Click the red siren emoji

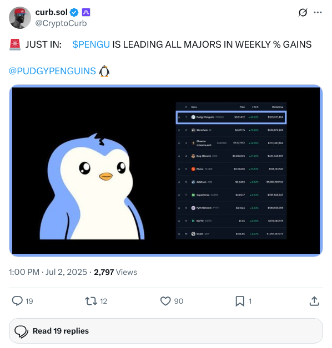pos(15,44)
